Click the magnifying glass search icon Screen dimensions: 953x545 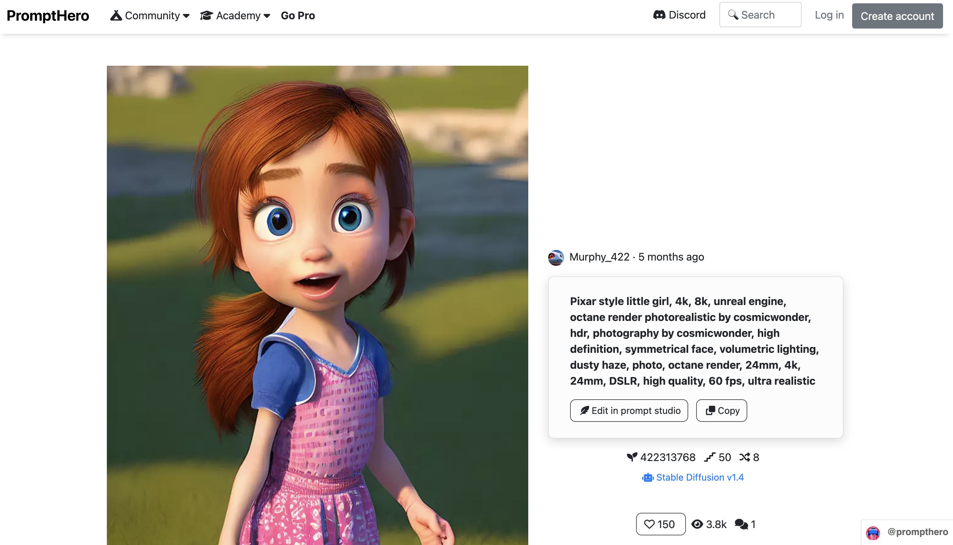click(733, 15)
